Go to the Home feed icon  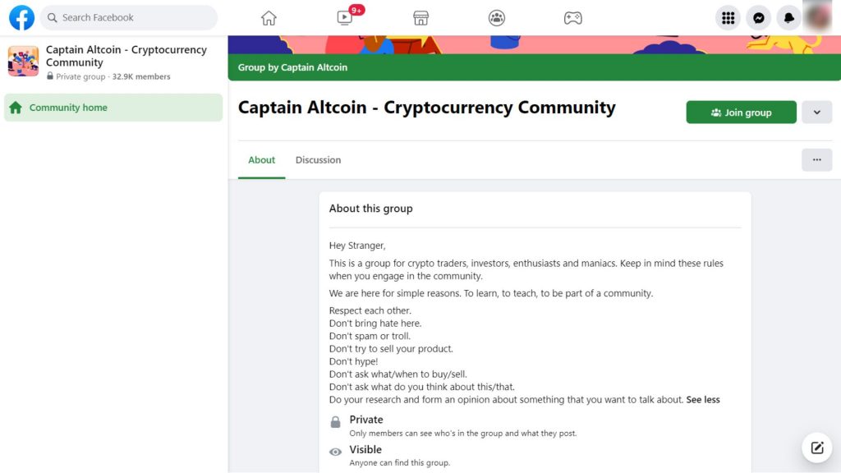pos(269,18)
